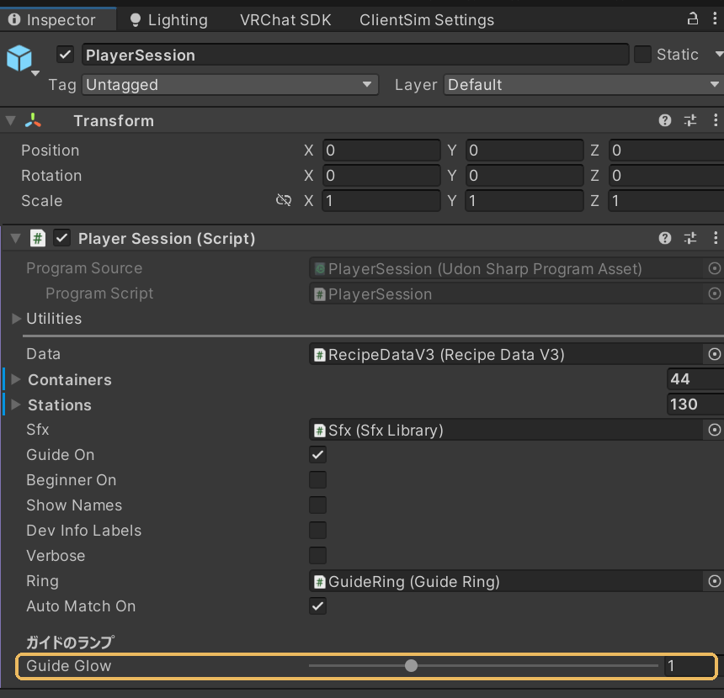The height and width of the screenshot is (698, 724).
Task: Open the VRChat SDK tab
Action: (285, 20)
